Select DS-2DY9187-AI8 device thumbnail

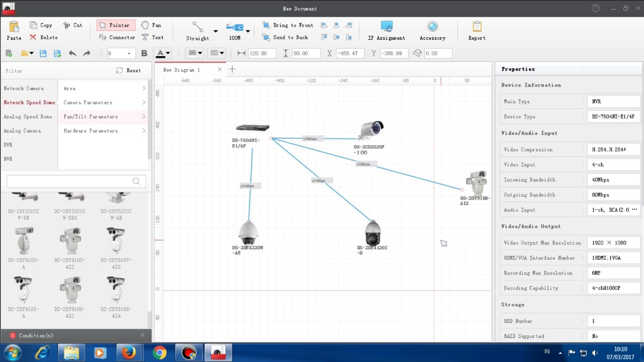pyautogui.click(x=116, y=249)
